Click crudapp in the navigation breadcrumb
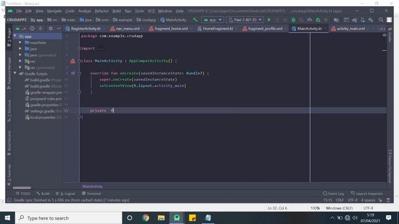 (x=147, y=19)
